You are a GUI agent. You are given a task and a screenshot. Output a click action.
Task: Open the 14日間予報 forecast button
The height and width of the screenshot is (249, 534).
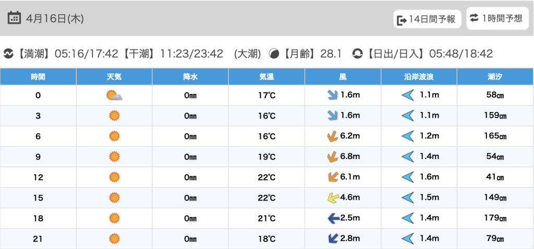427,19
